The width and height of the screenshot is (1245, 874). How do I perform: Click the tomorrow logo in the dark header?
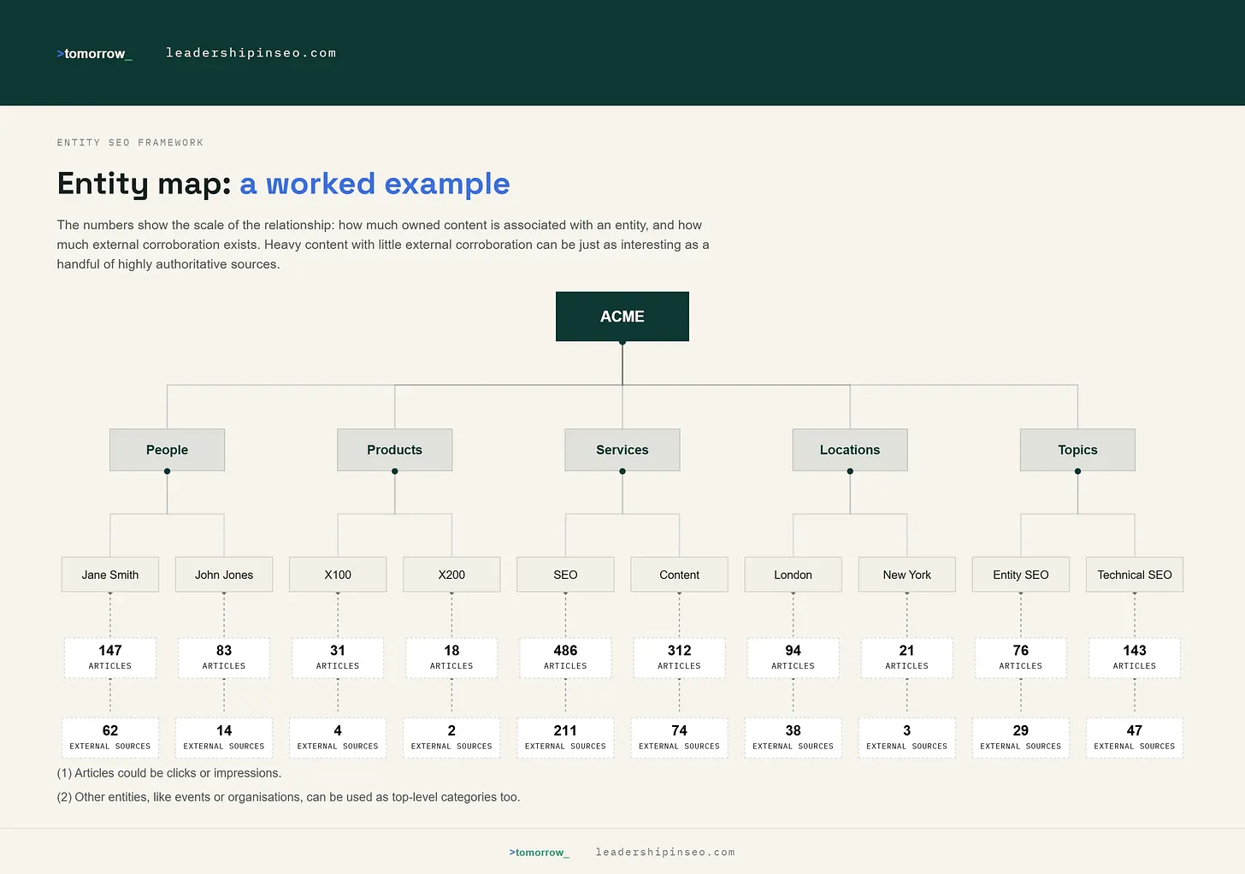tap(94, 54)
